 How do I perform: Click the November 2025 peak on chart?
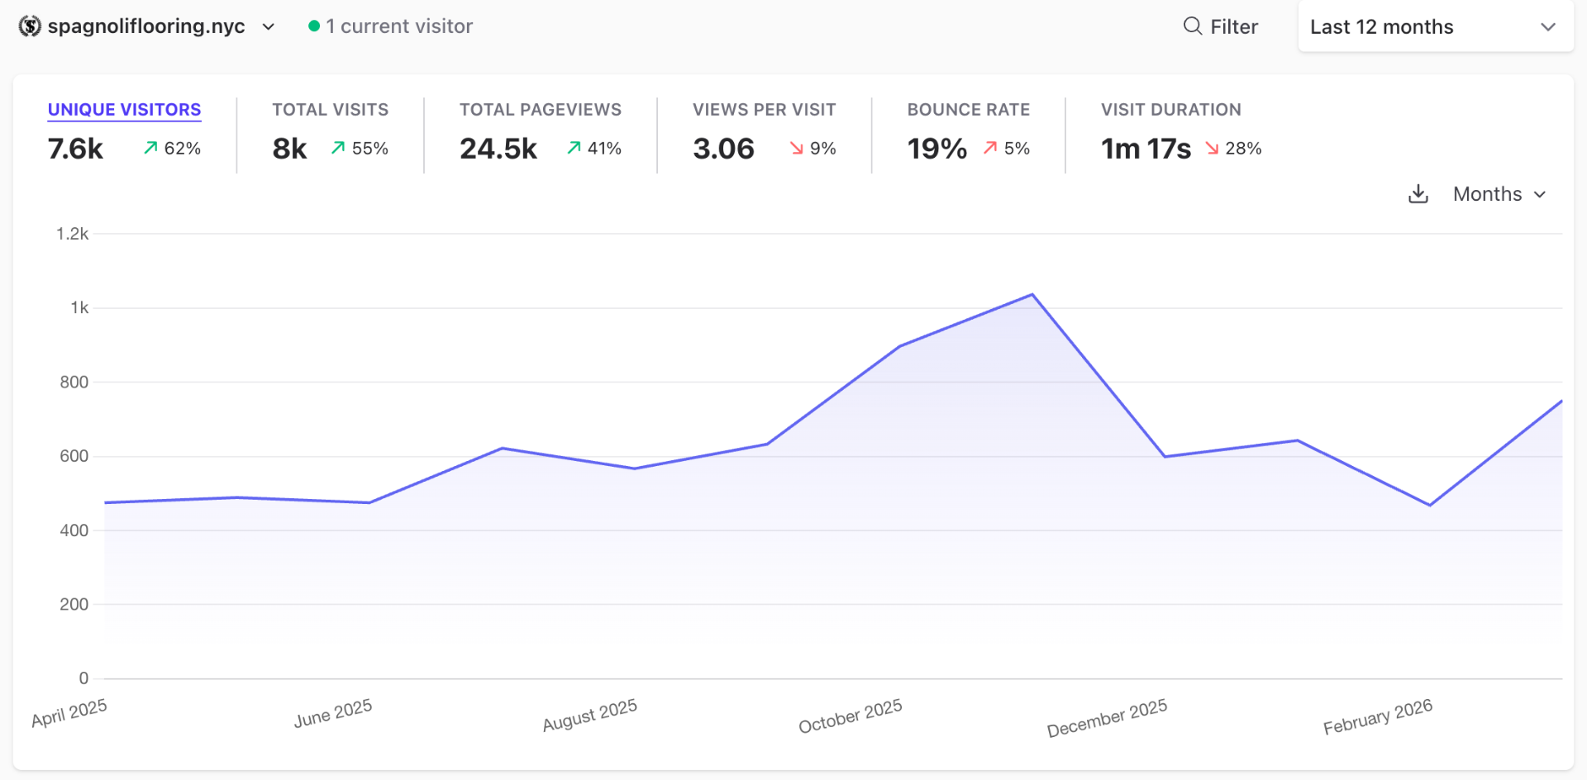pyautogui.click(x=1032, y=295)
